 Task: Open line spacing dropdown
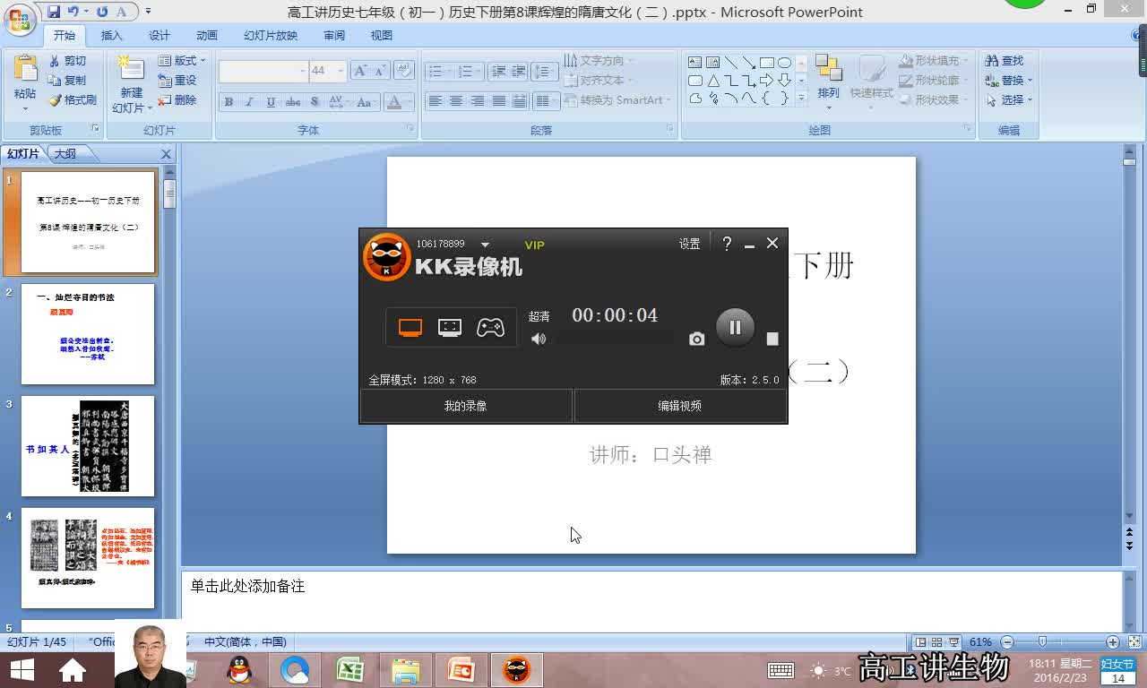point(545,72)
